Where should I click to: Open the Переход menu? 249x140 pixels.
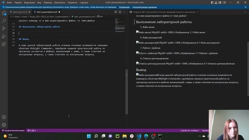coord(47,3)
